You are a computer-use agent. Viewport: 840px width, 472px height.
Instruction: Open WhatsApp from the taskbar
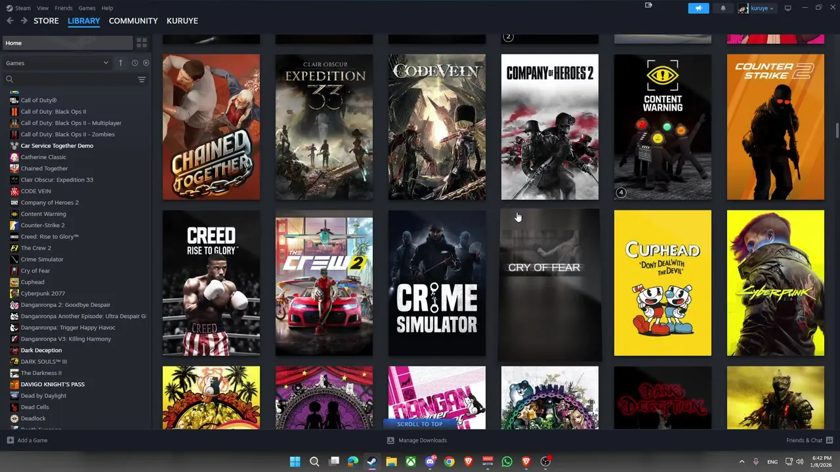tap(507, 462)
